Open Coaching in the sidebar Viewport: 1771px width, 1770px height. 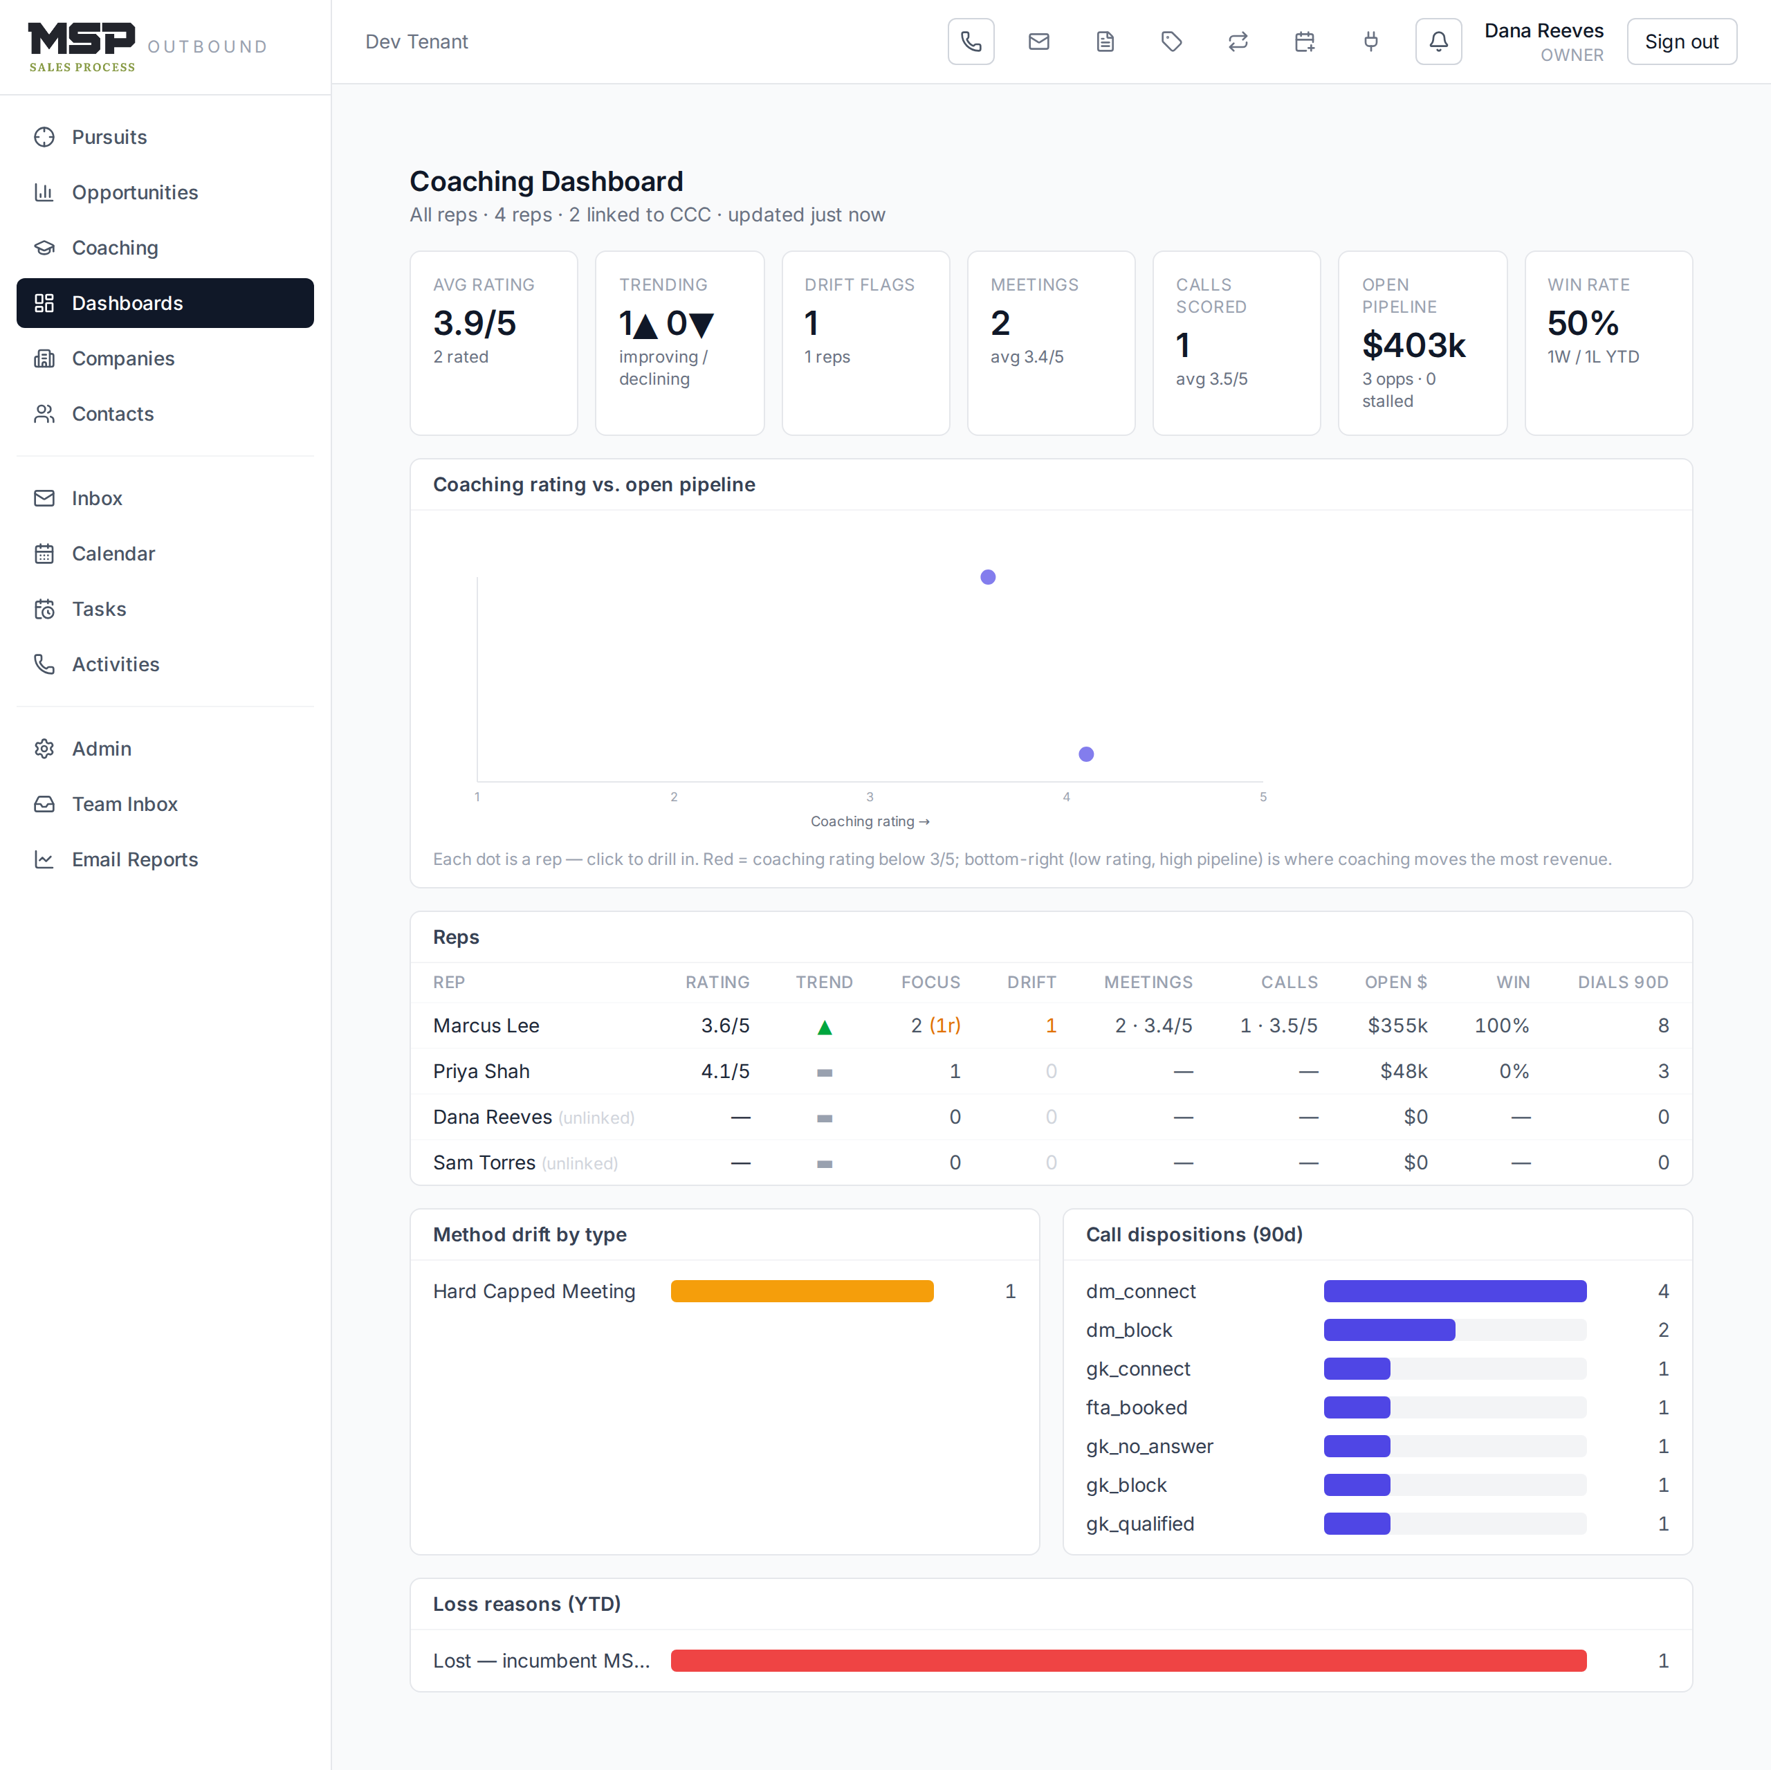[165, 248]
